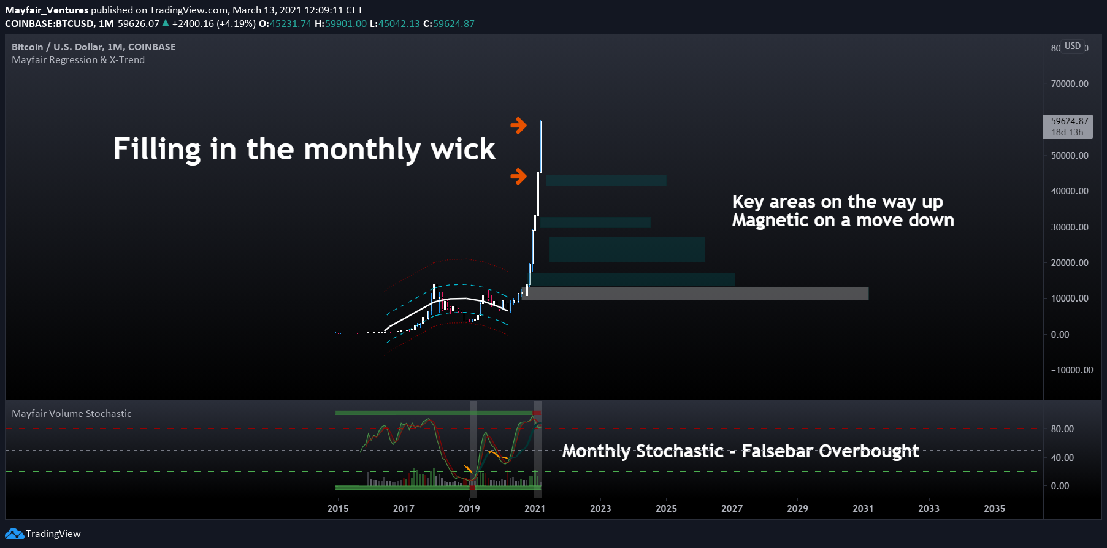Click the 'Filling in the monthly wick' annotation

click(x=304, y=150)
